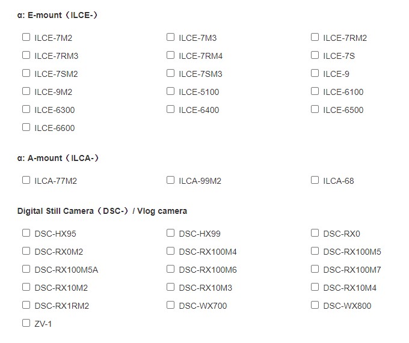This screenshot has height=343, width=409.
Task: Select the ILCE-6600 model
Action: 26,127
